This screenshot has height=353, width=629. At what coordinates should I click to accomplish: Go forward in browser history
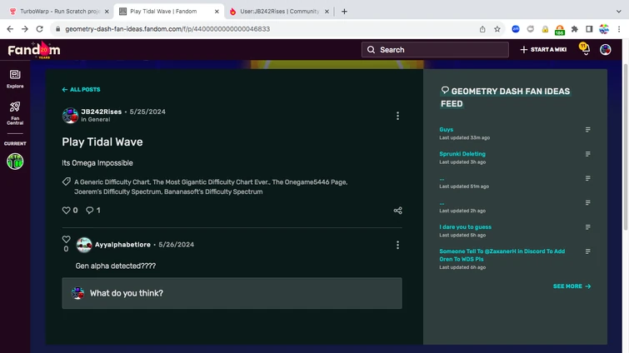[25, 29]
